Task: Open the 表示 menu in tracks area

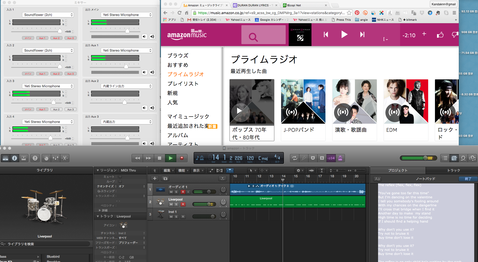Action: point(198,171)
